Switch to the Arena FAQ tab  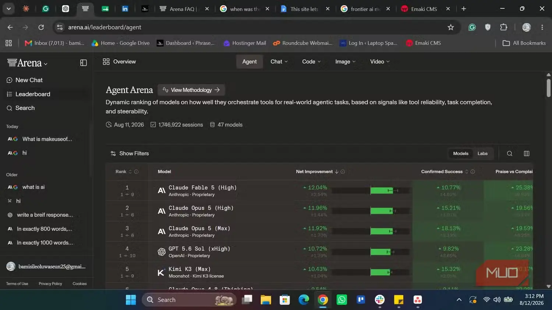point(184,9)
